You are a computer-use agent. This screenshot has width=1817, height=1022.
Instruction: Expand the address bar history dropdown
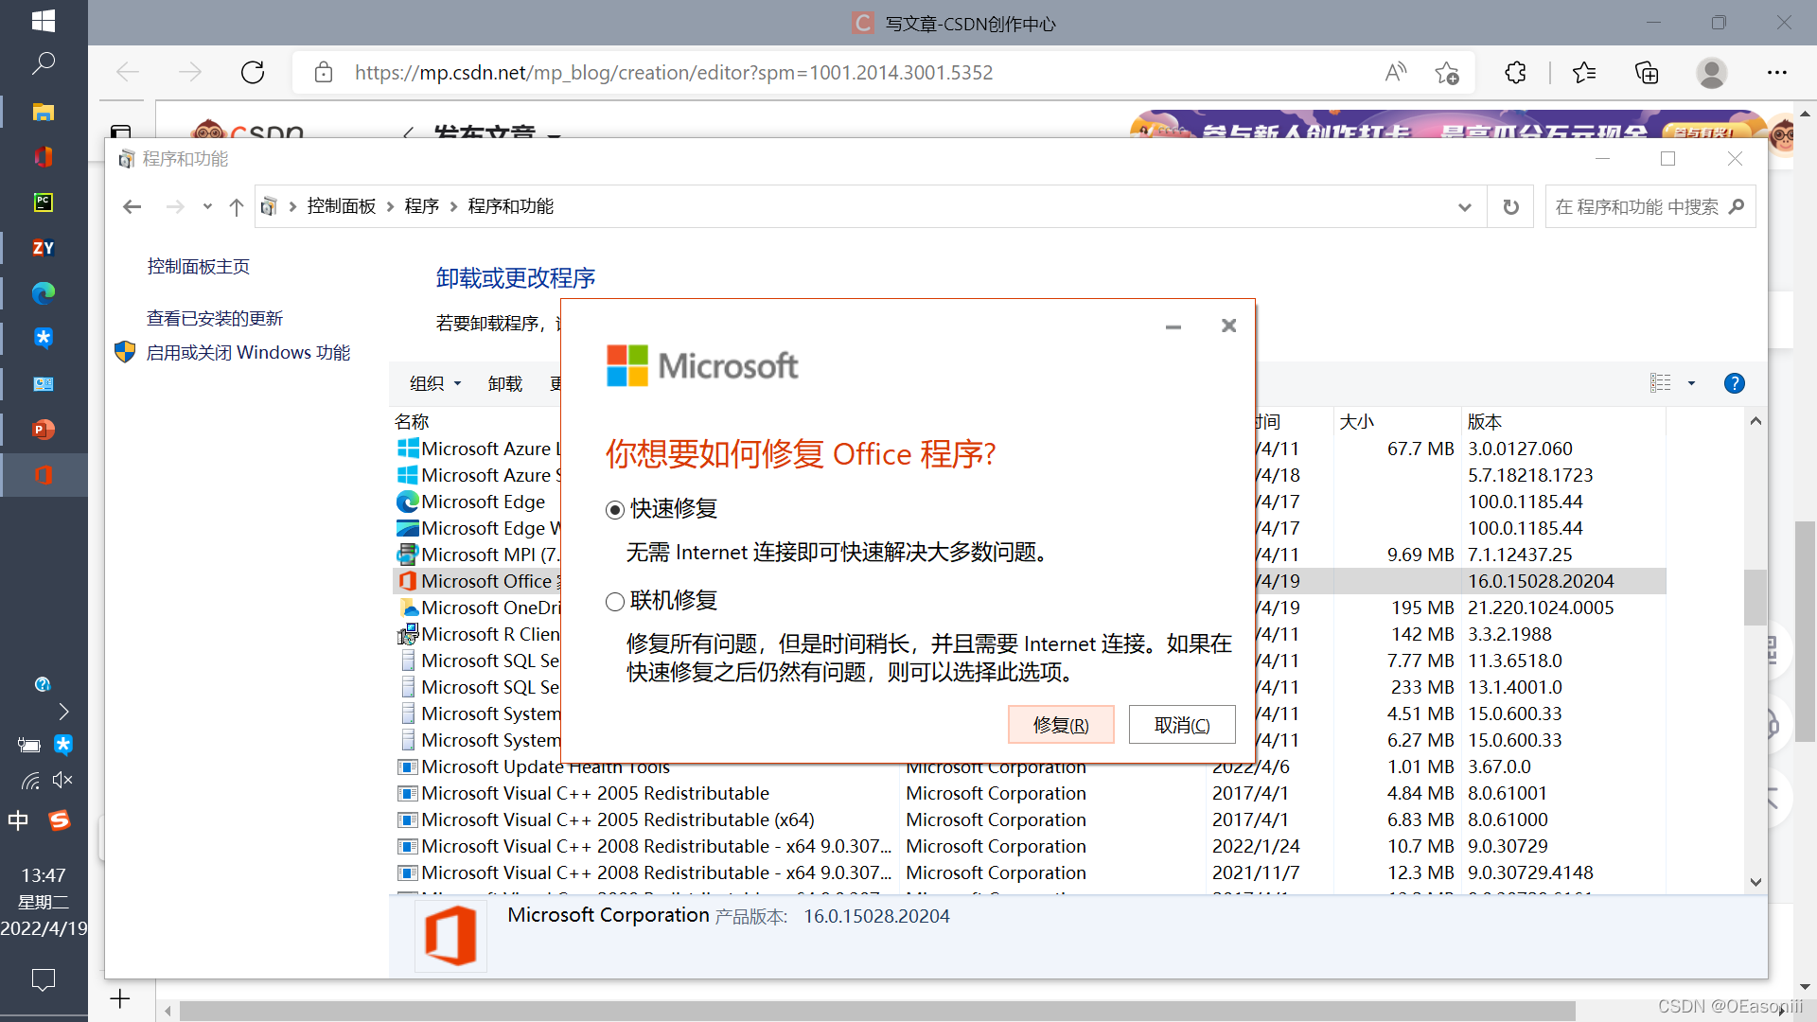(x=1464, y=207)
